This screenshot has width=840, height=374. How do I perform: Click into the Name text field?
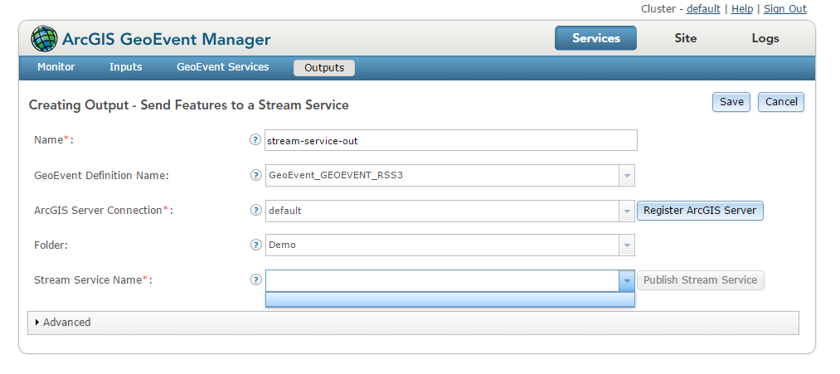click(450, 140)
